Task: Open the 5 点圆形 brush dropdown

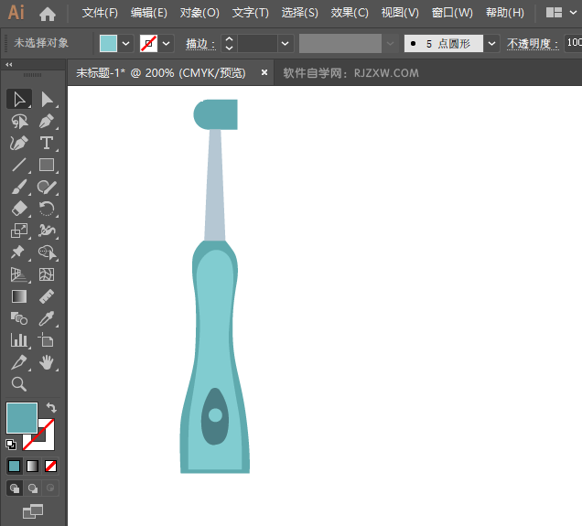Action: [x=492, y=43]
